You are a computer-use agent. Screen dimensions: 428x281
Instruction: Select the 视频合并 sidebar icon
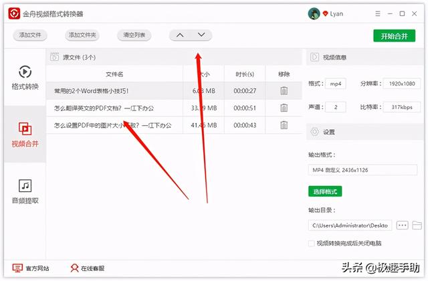25,128
